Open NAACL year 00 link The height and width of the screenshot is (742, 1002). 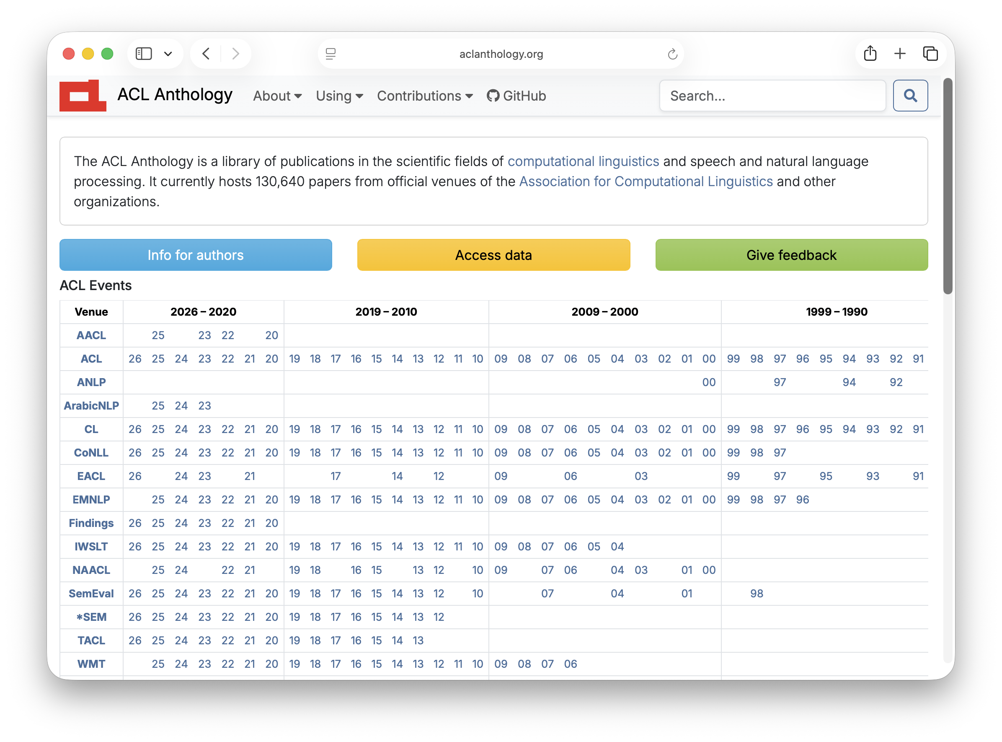point(708,570)
